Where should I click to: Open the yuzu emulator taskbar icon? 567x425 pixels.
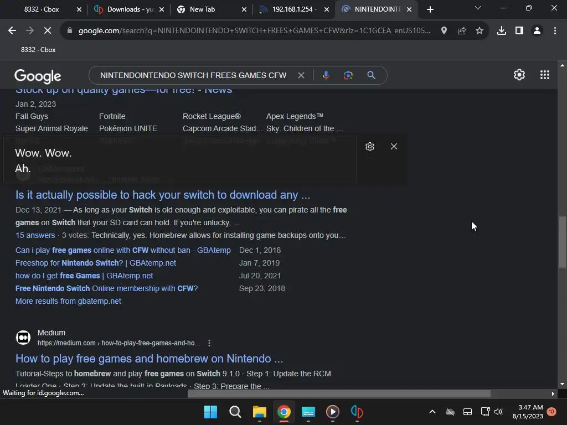coord(357,412)
